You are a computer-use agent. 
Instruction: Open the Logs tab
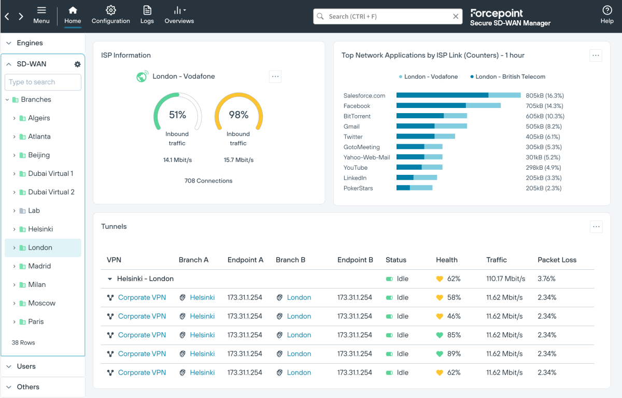pyautogui.click(x=147, y=15)
